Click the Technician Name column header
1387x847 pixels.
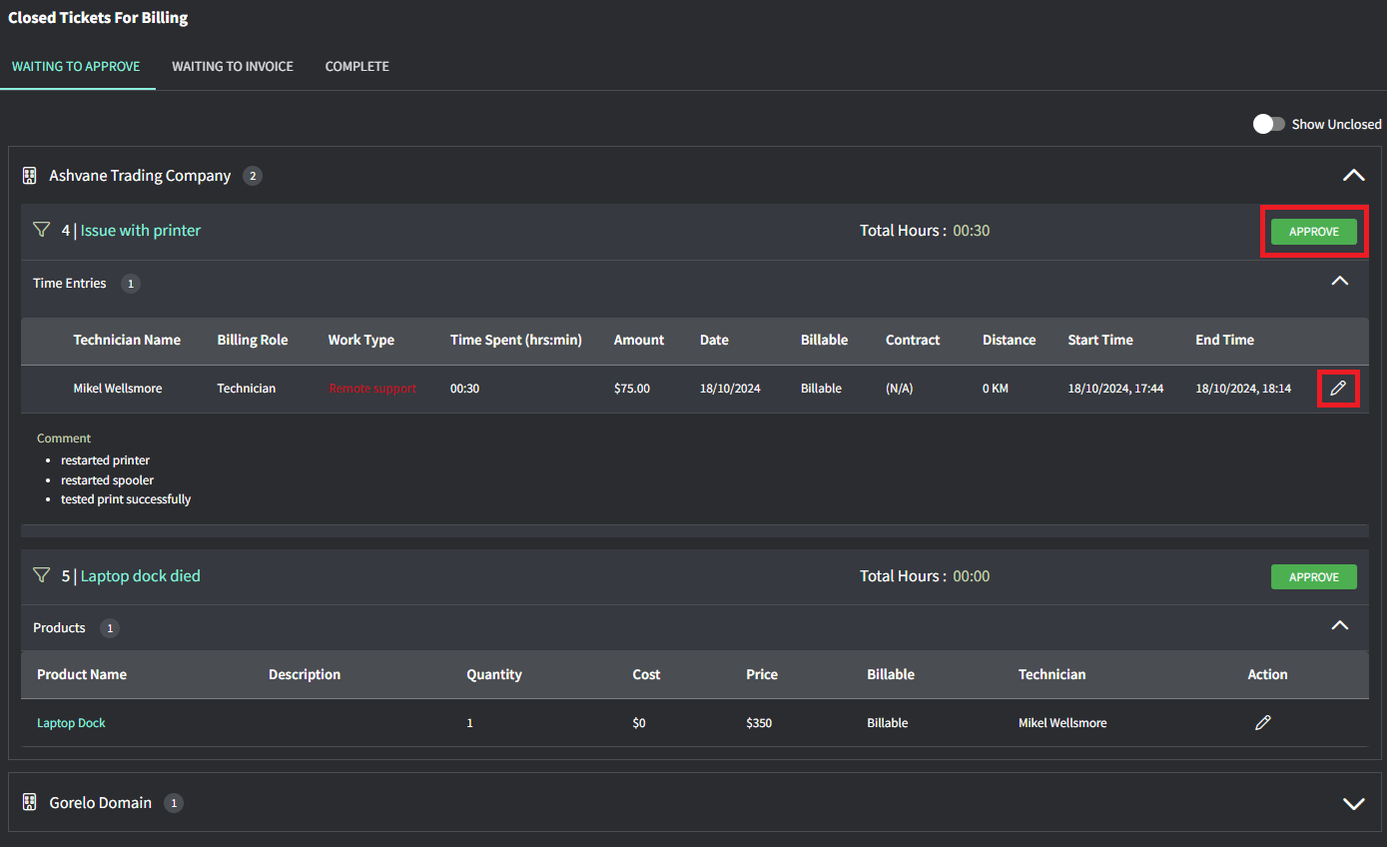coord(127,340)
